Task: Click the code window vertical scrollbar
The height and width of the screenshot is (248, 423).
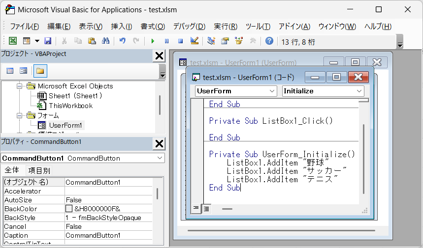Action: (x=363, y=159)
